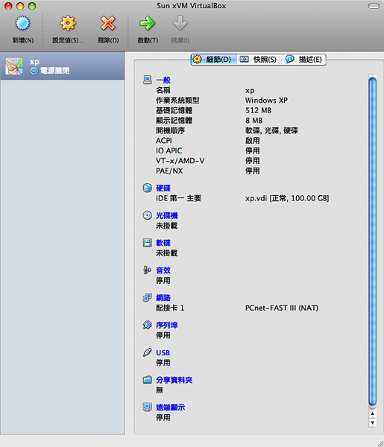Open the Remote Display (遠端顯示) link
The width and height of the screenshot is (384, 447).
170,408
